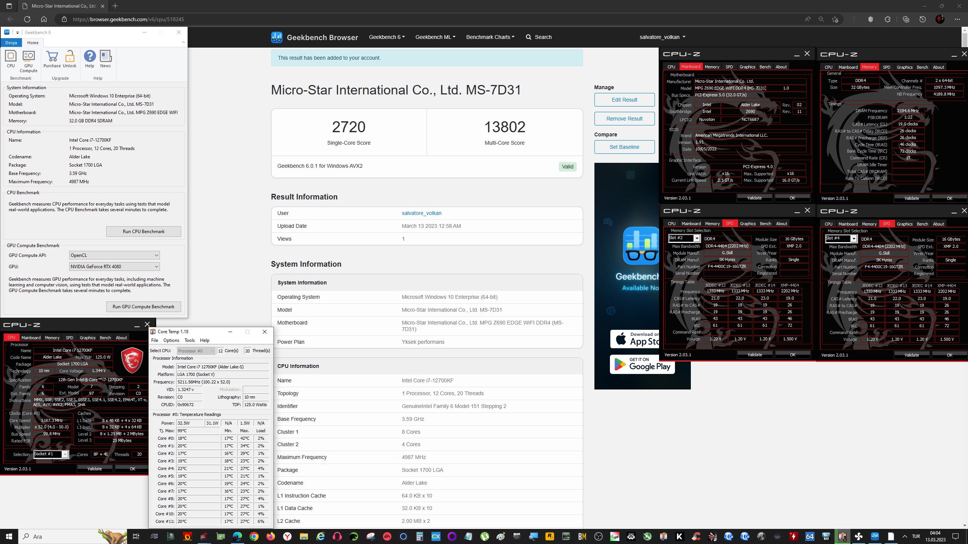Click the browser address bar URL
Screen dimensions: 968x544
[x=129, y=19]
